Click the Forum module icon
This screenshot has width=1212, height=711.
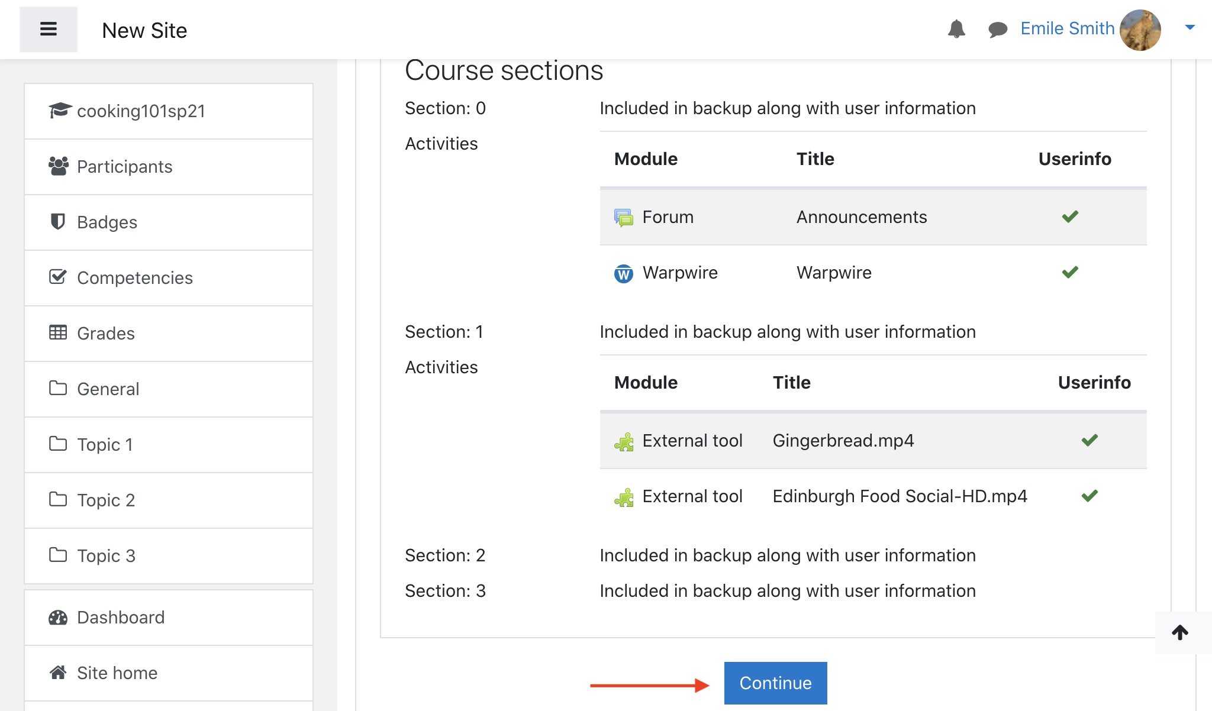coord(623,217)
